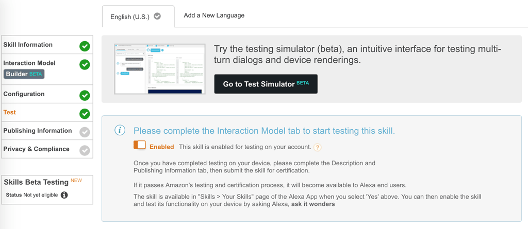Viewport: 528px width, 229px height.
Task: Click the Enabled label next to the switch
Action: point(161,147)
